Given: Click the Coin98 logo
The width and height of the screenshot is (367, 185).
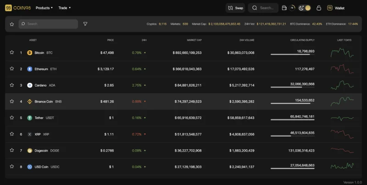Looking at the screenshot, I should tap(18, 8).
